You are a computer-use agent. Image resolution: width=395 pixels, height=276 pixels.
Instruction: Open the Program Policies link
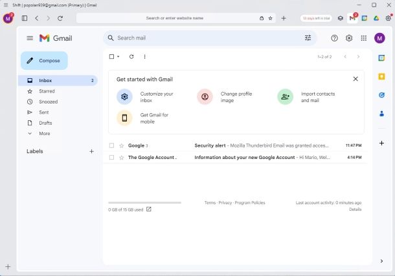click(250, 202)
